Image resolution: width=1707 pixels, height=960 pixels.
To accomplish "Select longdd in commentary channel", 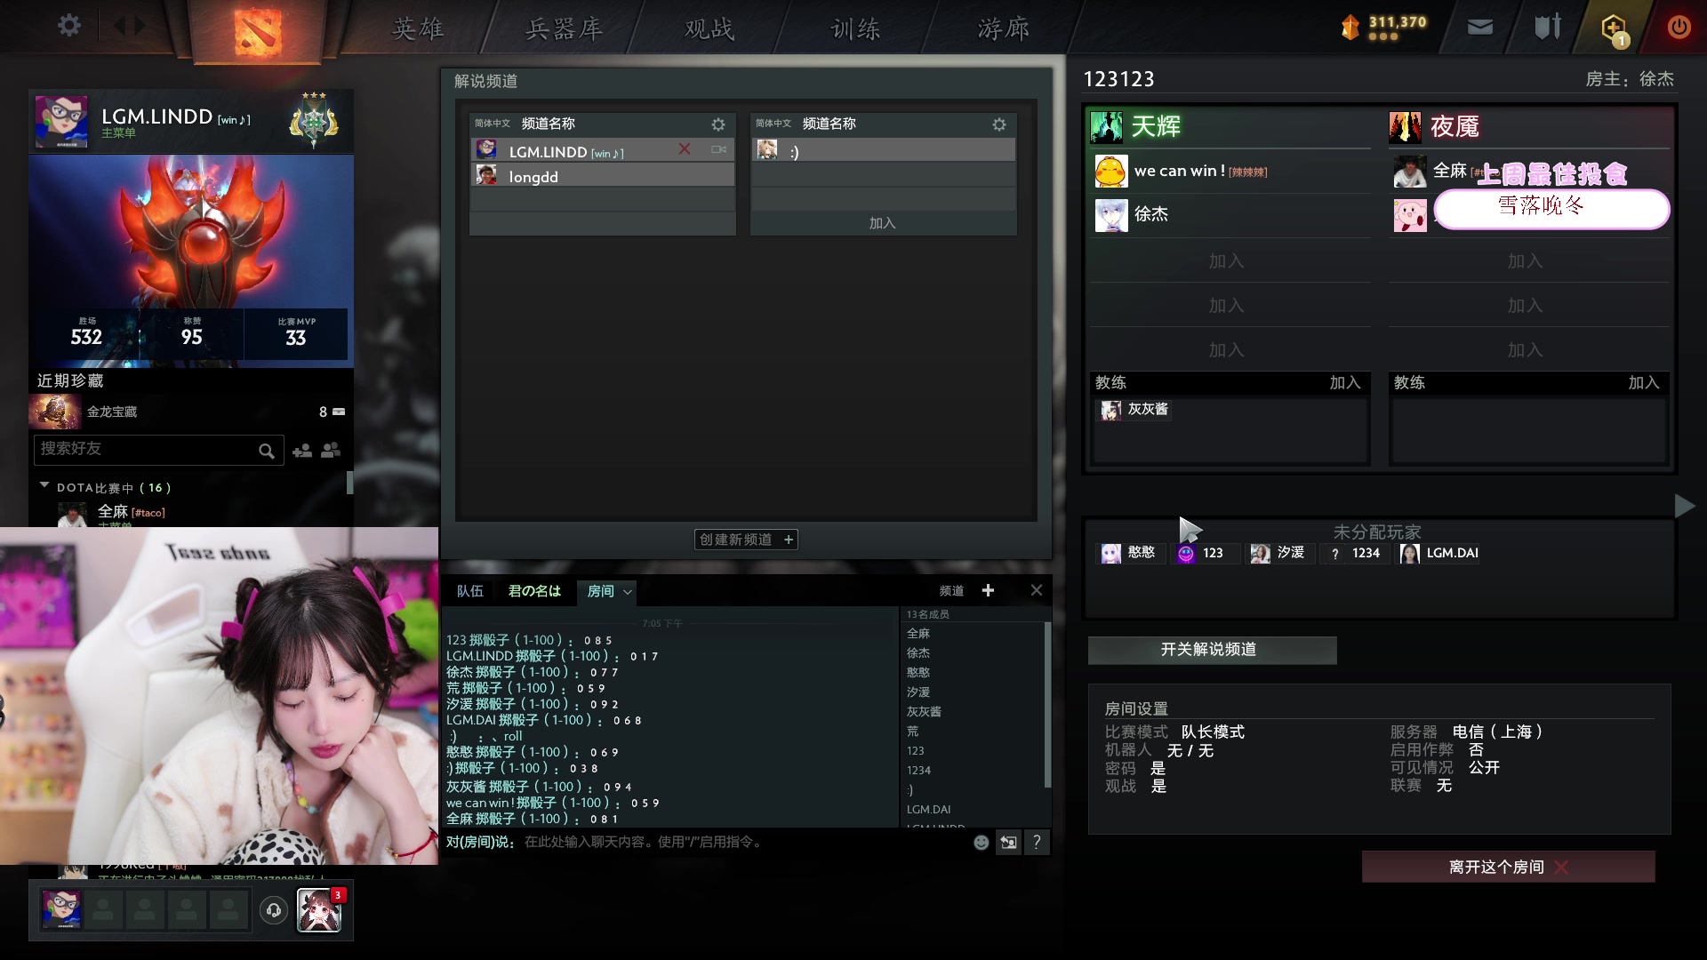I will pos(602,176).
